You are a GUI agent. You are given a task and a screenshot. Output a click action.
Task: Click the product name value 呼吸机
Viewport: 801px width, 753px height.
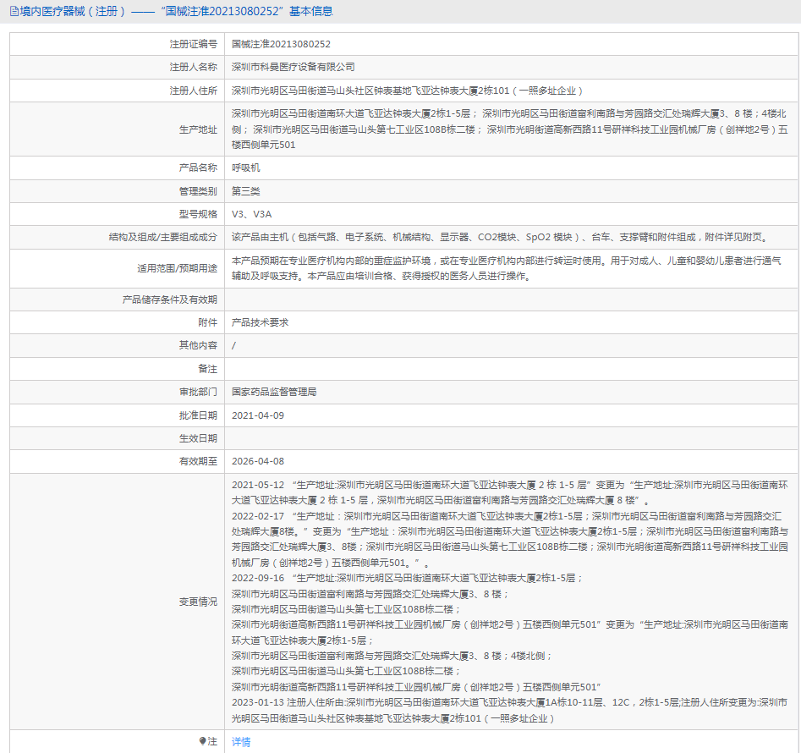(245, 168)
